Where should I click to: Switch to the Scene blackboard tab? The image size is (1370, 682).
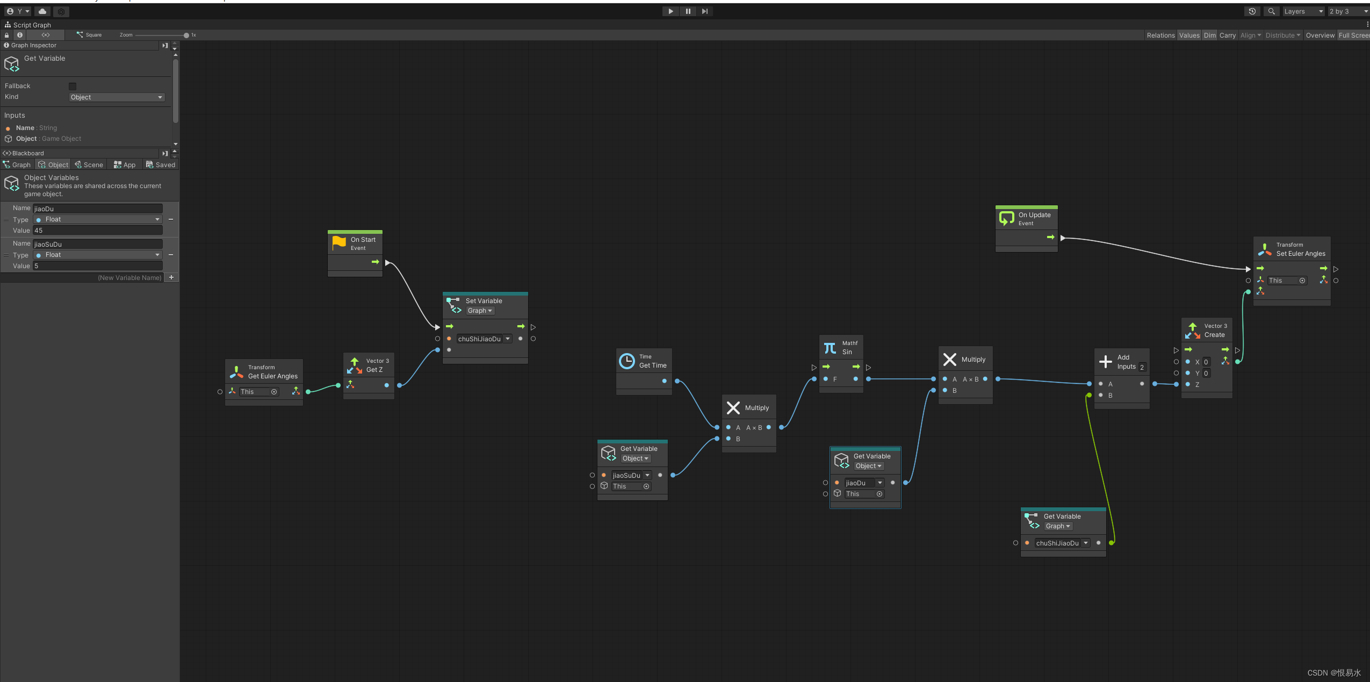(x=89, y=165)
